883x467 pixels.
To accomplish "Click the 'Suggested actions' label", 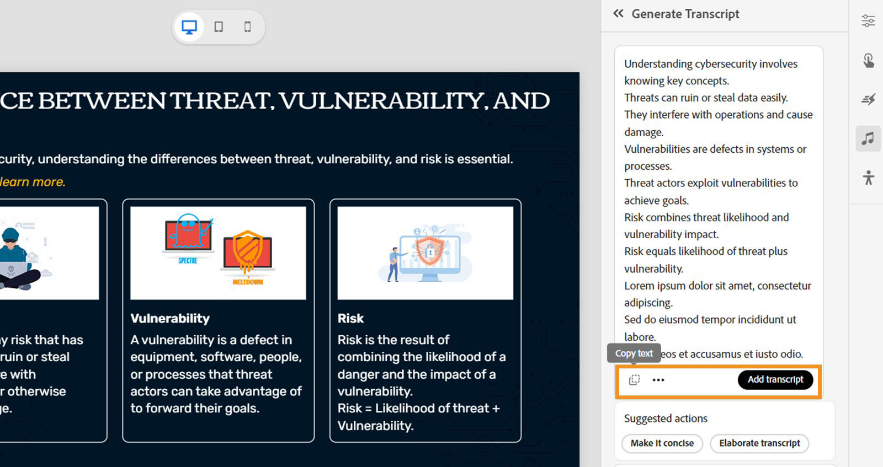I will pyautogui.click(x=666, y=418).
